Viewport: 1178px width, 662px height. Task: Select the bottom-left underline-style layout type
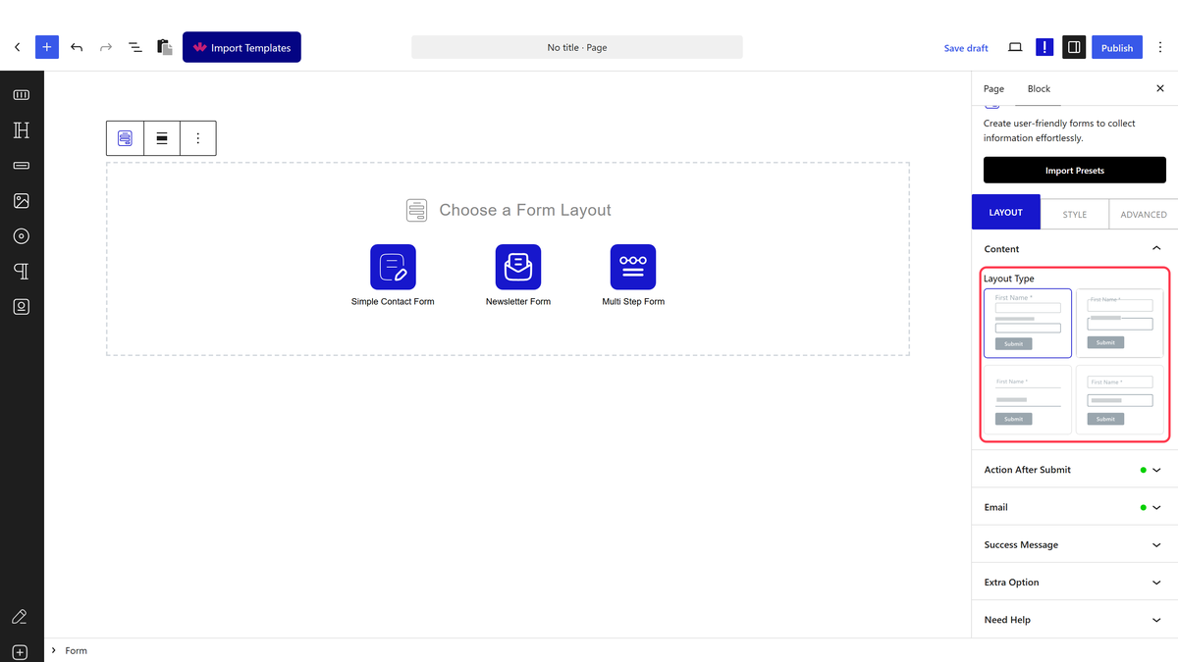point(1028,400)
